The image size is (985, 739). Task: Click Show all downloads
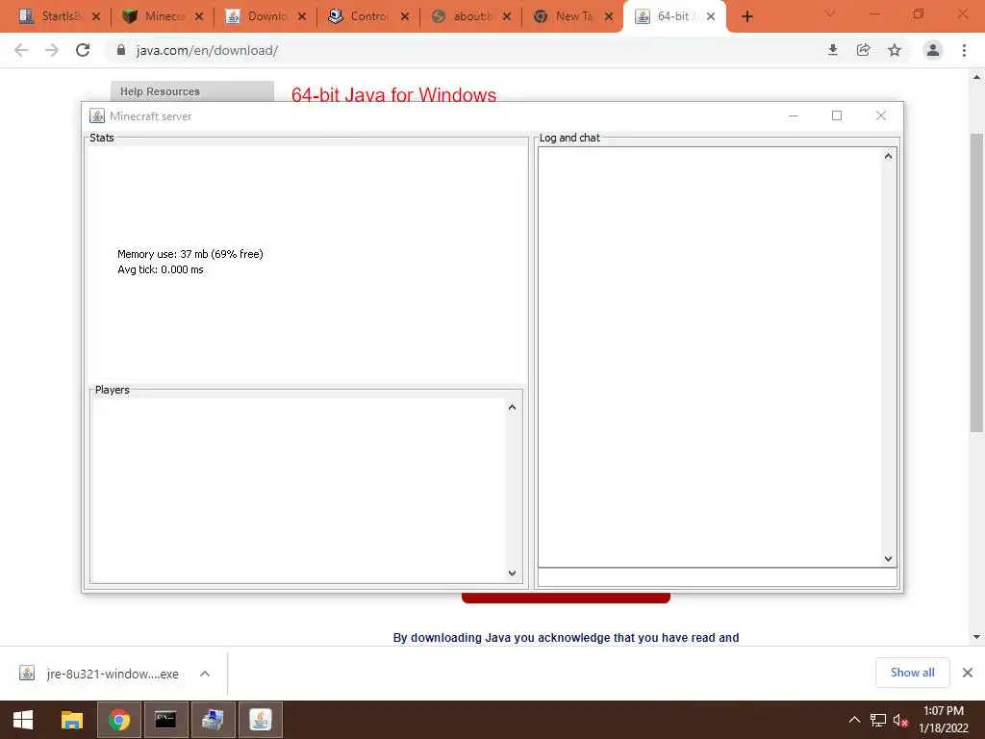[912, 673]
